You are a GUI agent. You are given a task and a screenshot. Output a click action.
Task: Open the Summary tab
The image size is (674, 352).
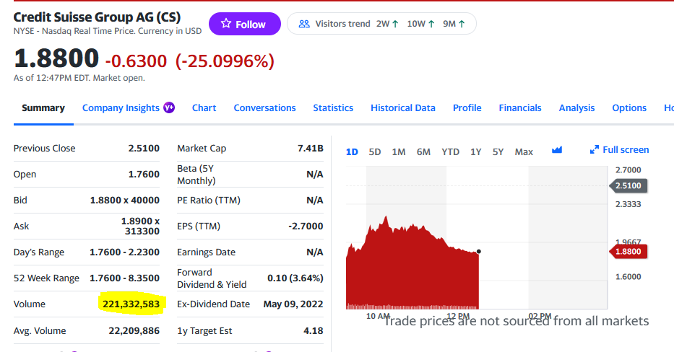(43, 108)
